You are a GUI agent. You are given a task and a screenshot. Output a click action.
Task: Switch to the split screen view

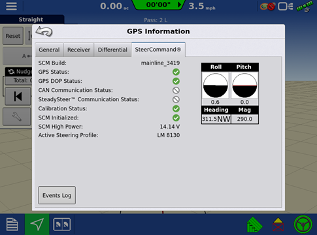[x=62, y=225]
